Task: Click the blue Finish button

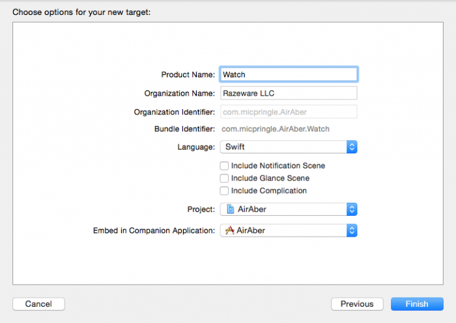Action: (417, 304)
